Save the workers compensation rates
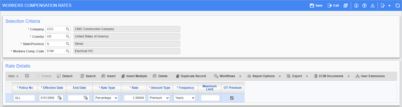The image size is (402, 107). click(x=316, y=6)
